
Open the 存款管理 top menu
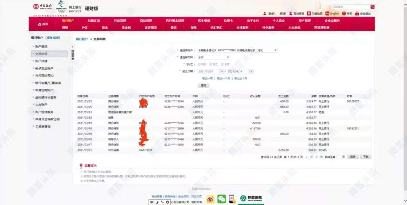coord(120,20)
